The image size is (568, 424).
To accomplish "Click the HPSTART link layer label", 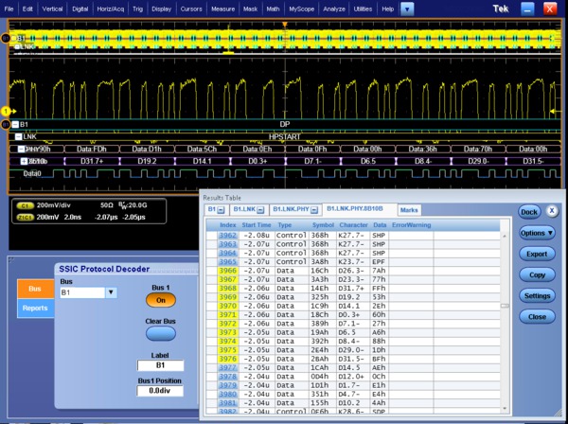I will click(285, 137).
